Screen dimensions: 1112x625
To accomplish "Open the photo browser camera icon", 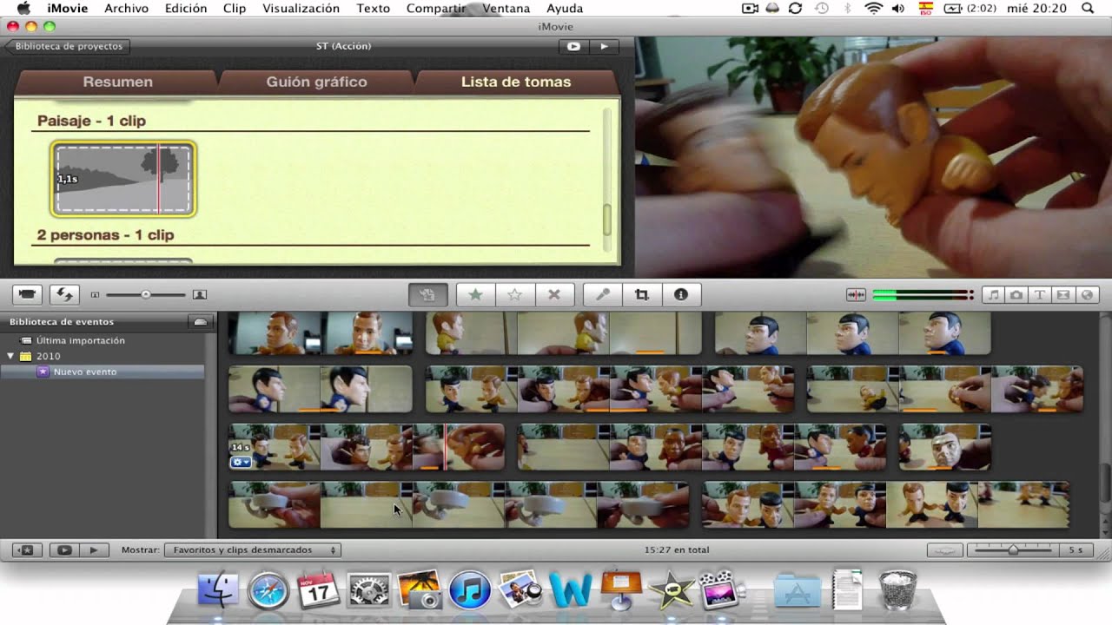I will 1016,295.
